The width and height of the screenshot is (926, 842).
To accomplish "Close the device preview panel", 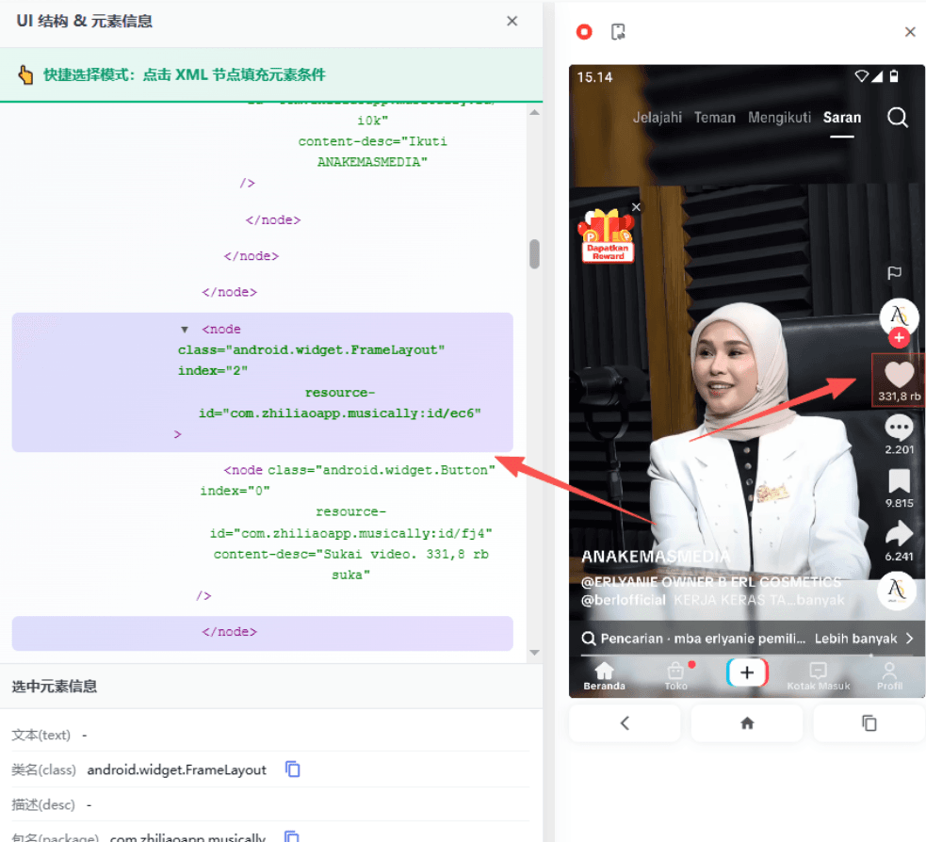I will click(x=910, y=32).
